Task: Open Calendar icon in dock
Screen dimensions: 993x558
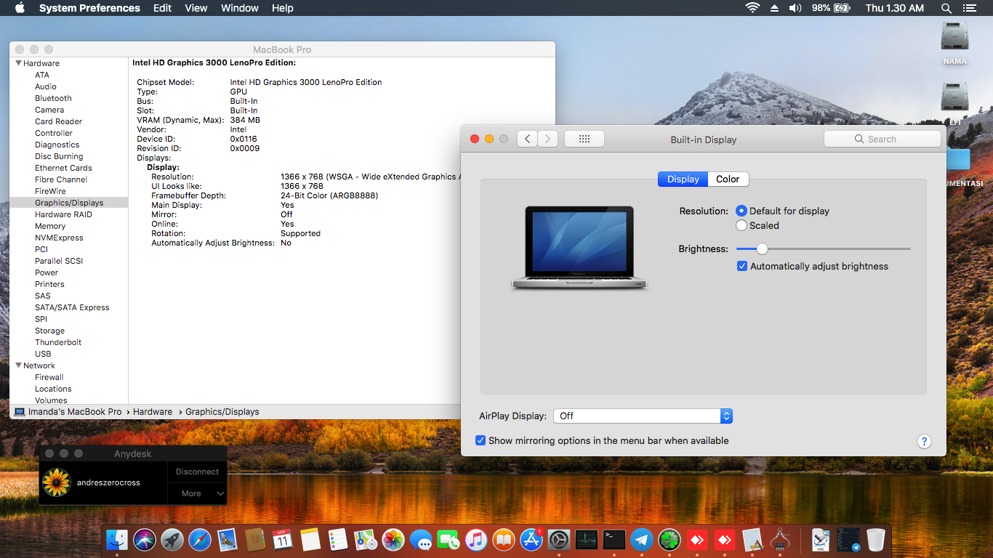Action: (x=283, y=540)
